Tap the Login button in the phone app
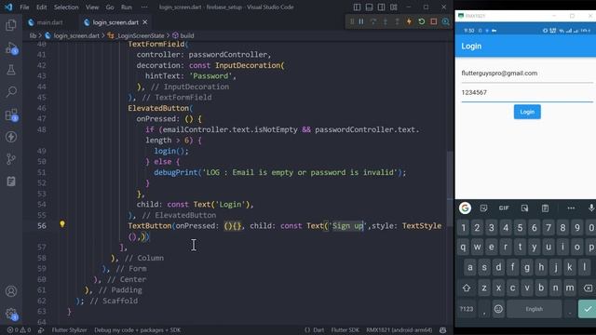Image resolution: width=596 pixels, height=335 pixels. coord(527,112)
